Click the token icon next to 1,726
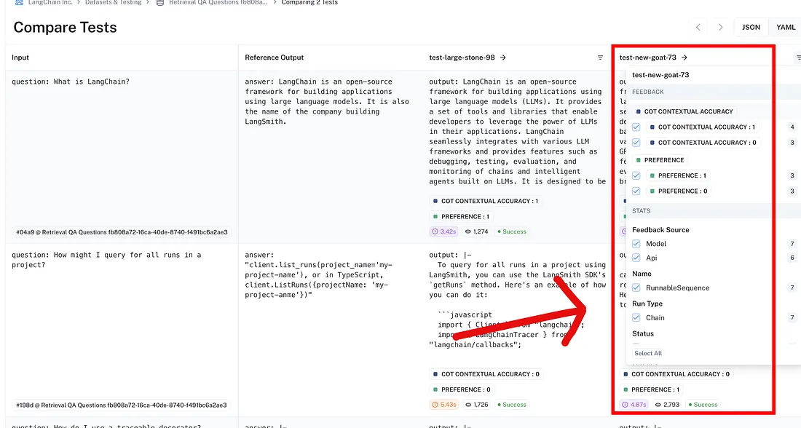801x428 pixels. [467, 405]
